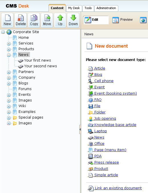Move document up with green Up arrow
This screenshot has height=193, width=148.
click(60, 20)
